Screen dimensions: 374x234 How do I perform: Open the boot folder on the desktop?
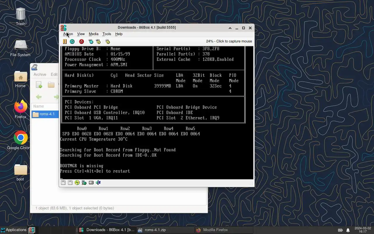tap(20, 172)
